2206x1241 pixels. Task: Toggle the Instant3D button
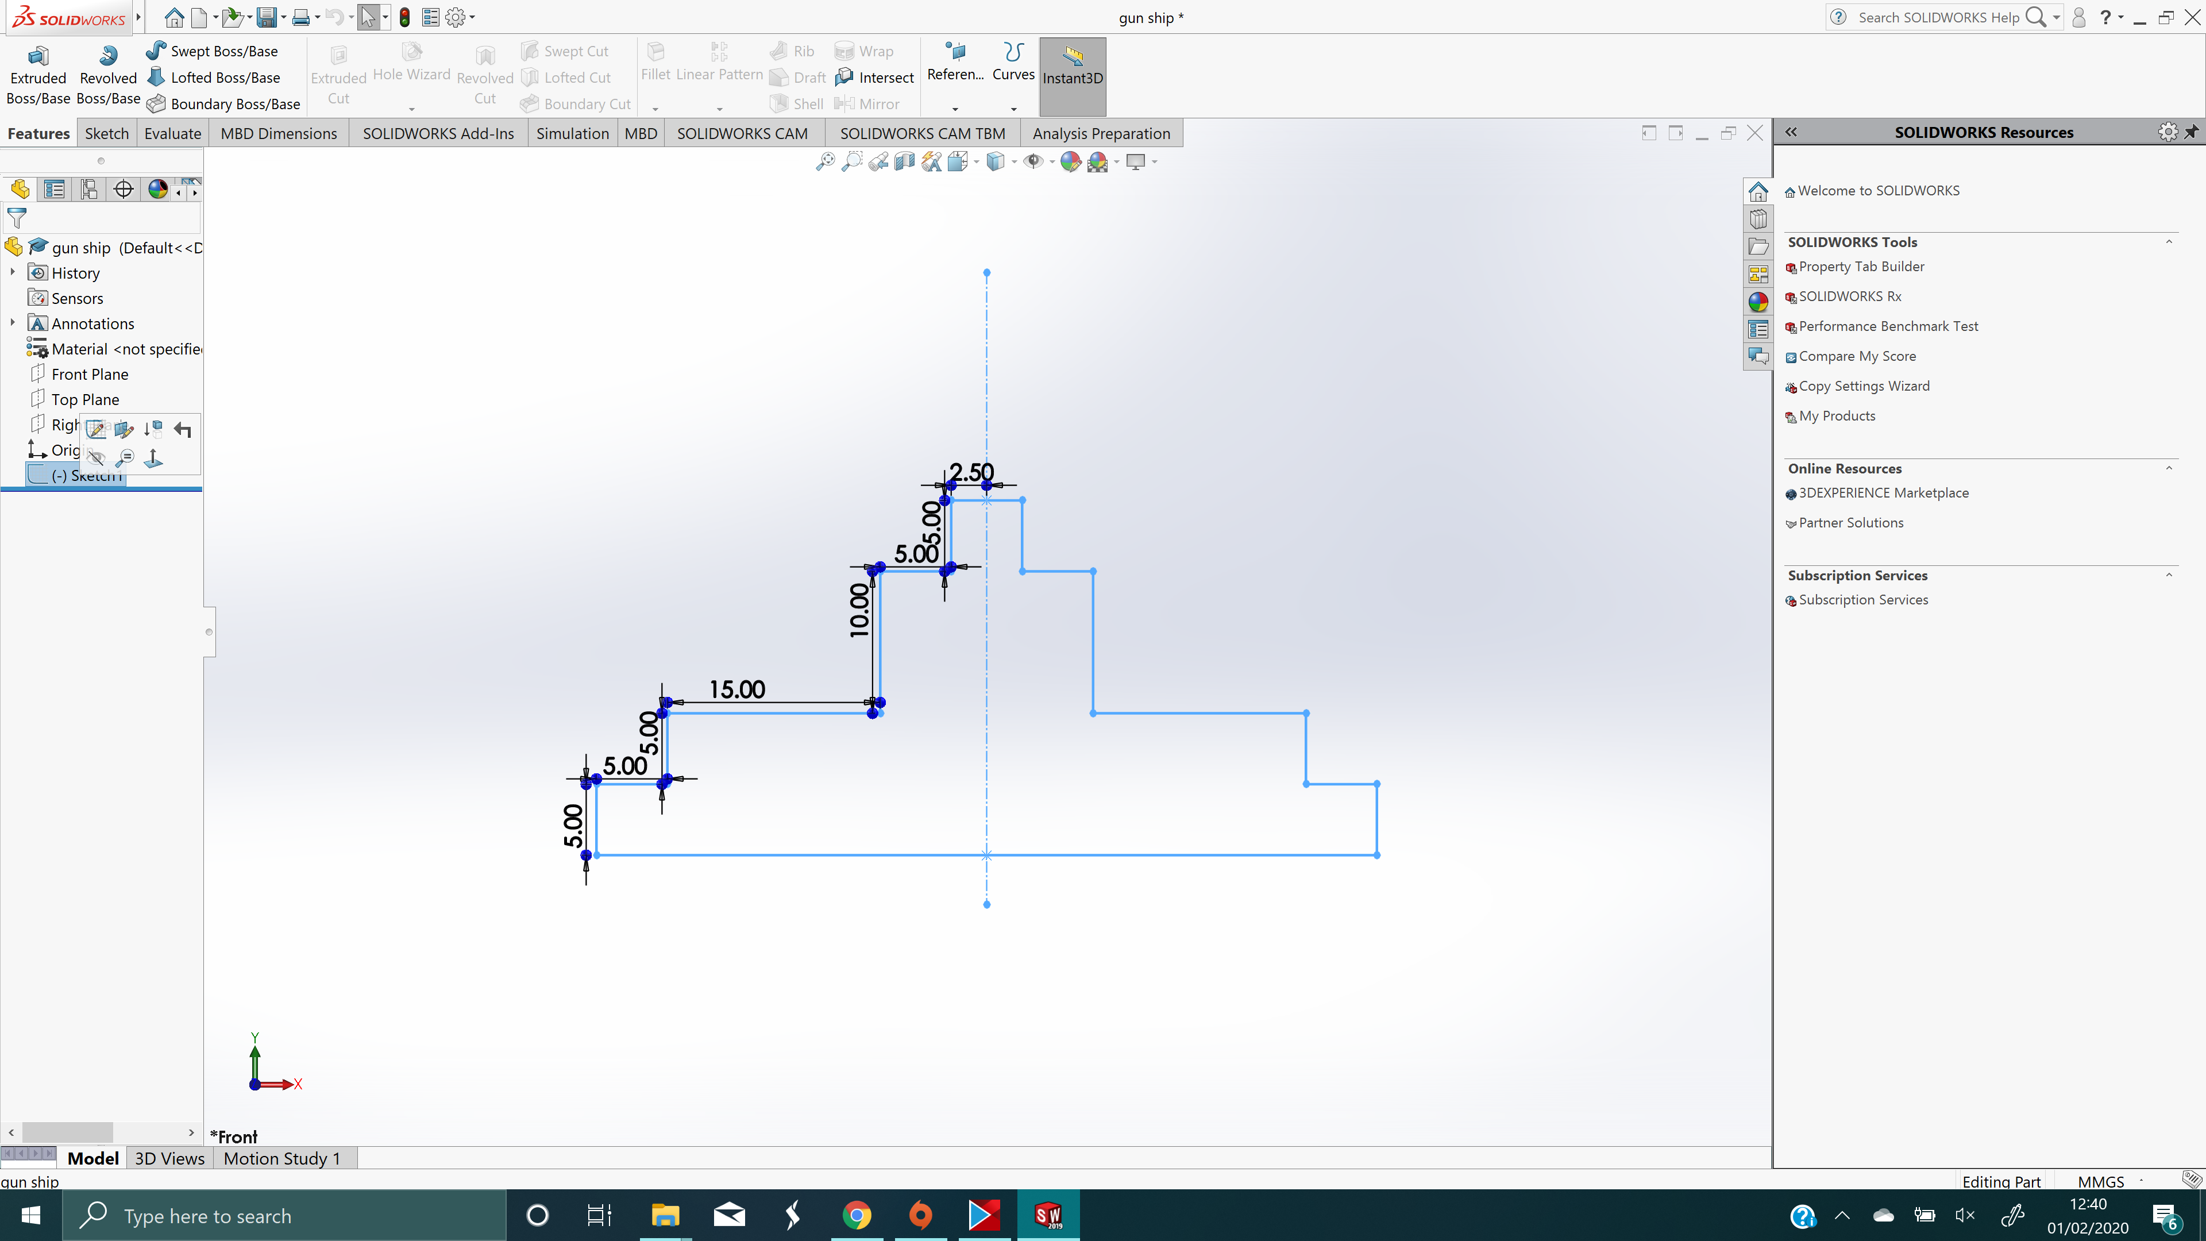click(1072, 76)
